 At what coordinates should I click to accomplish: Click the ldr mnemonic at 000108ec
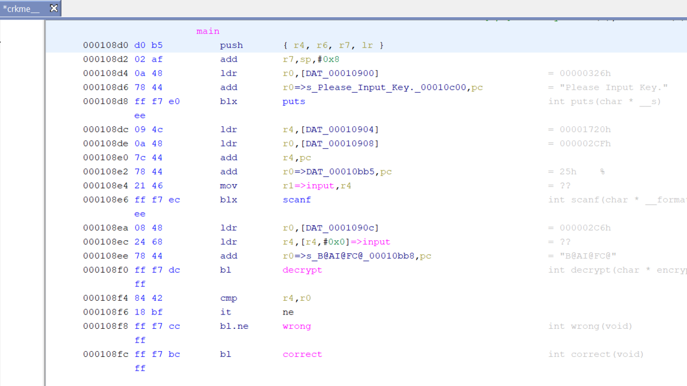pyautogui.click(x=228, y=242)
